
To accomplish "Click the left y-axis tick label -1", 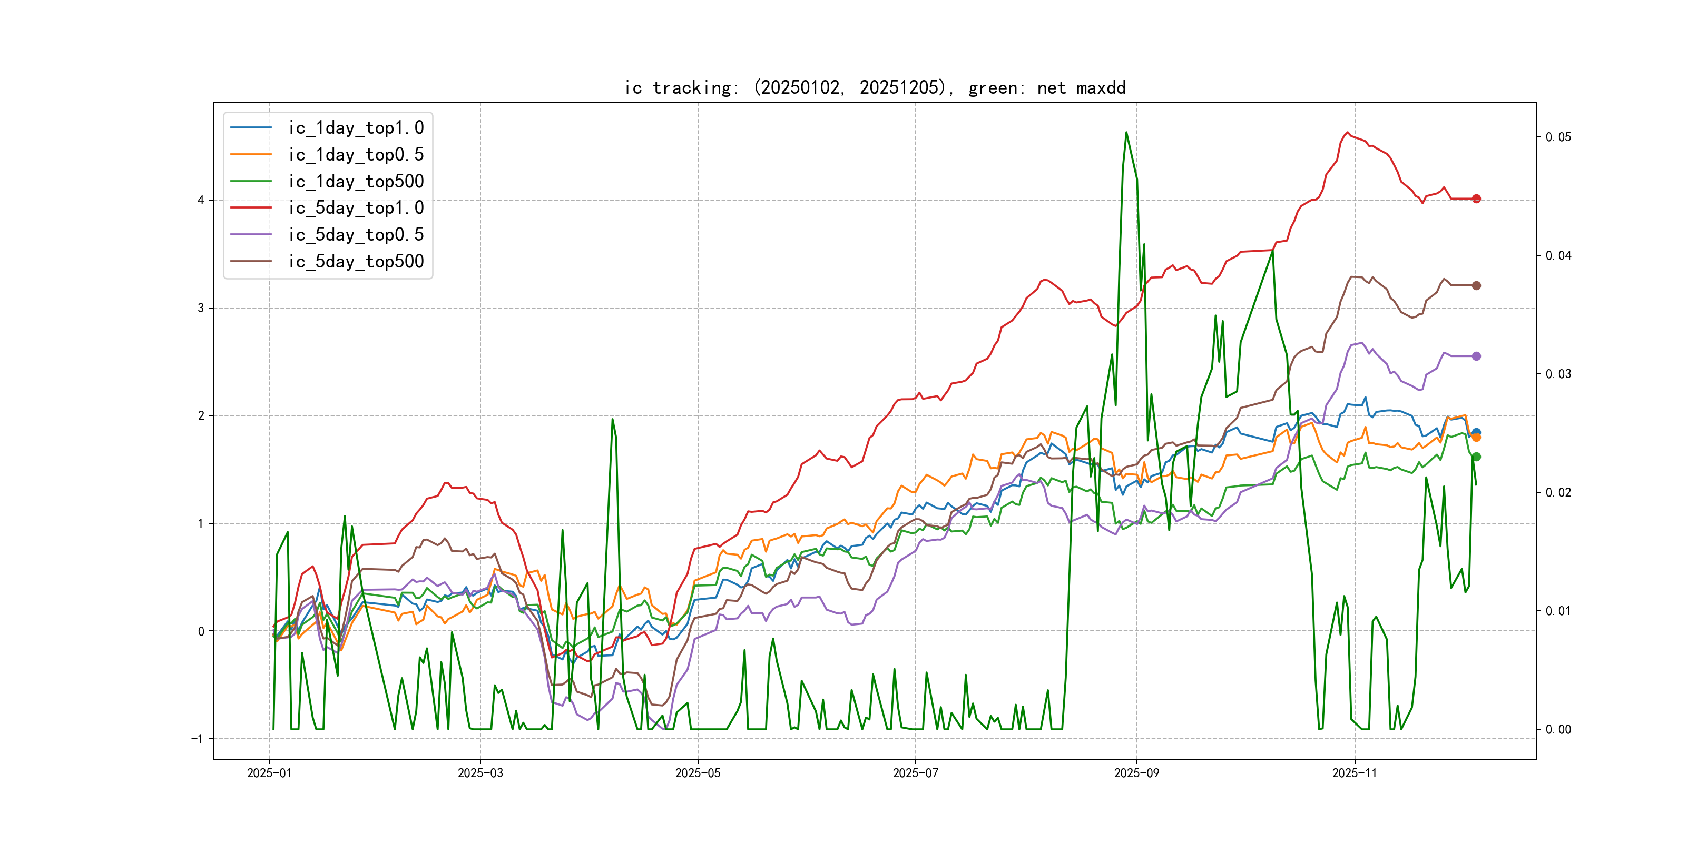I will (198, 738).
